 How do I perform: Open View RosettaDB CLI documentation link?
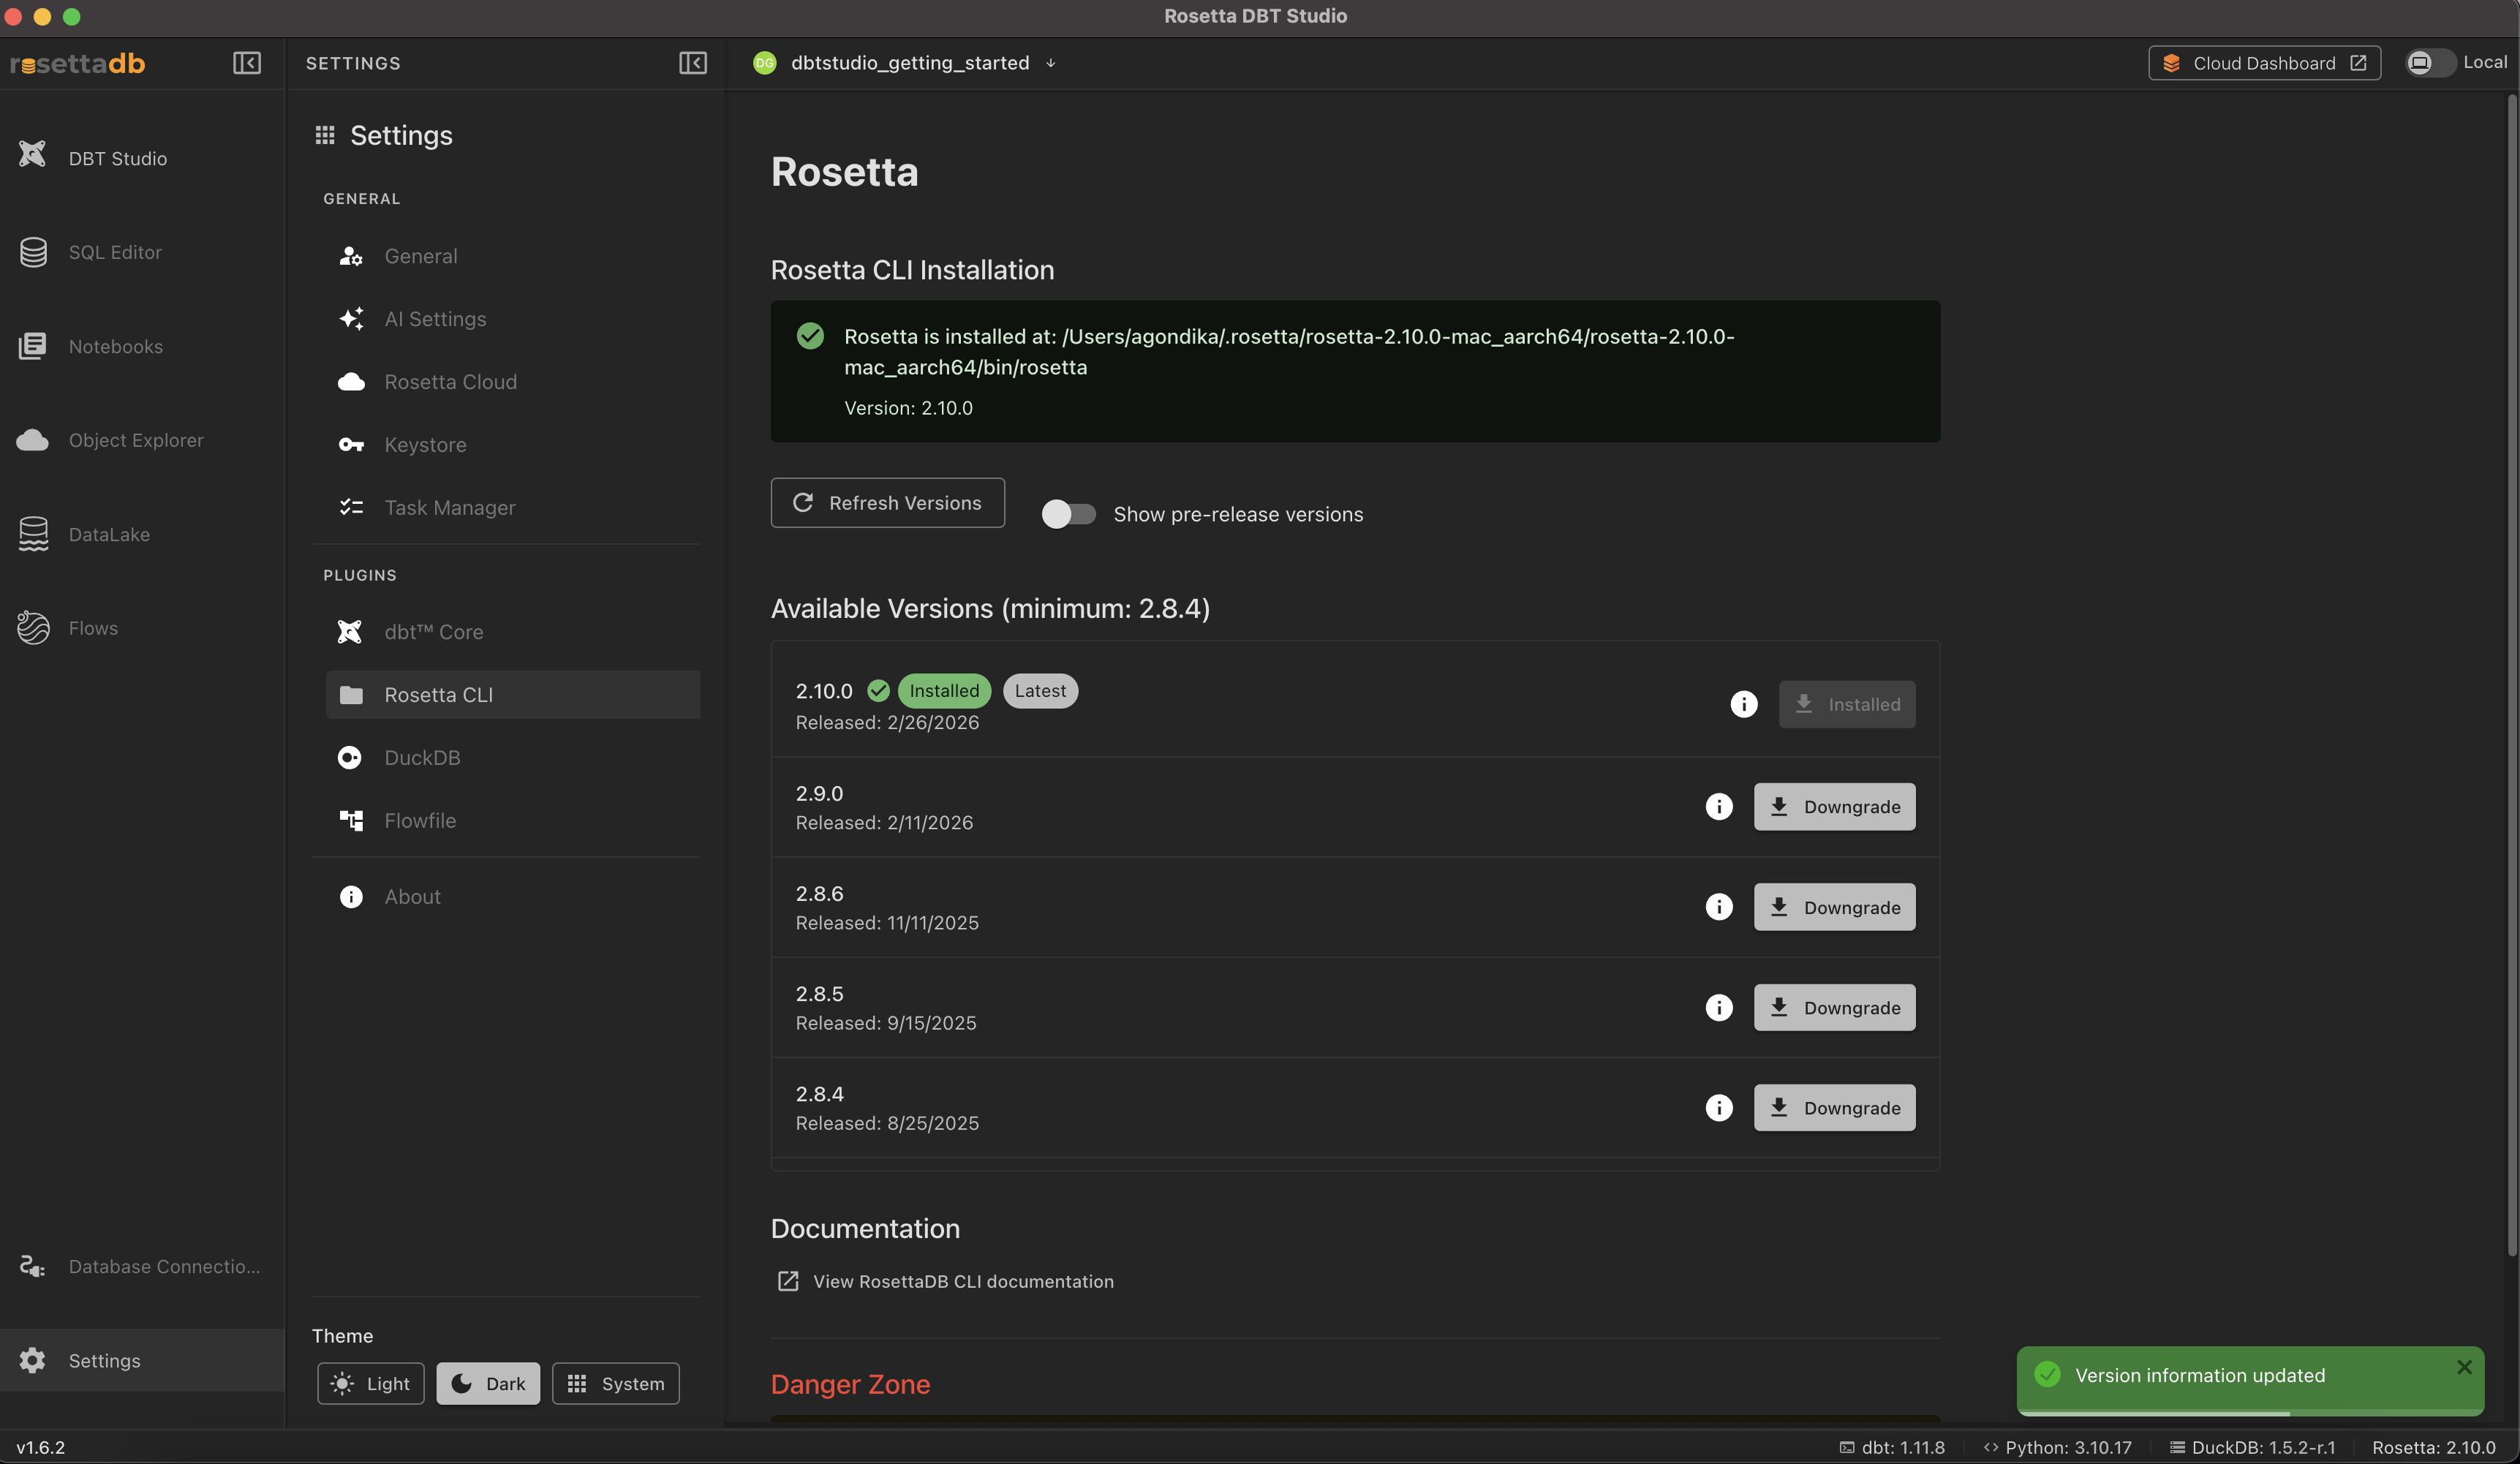(946, 1281)
